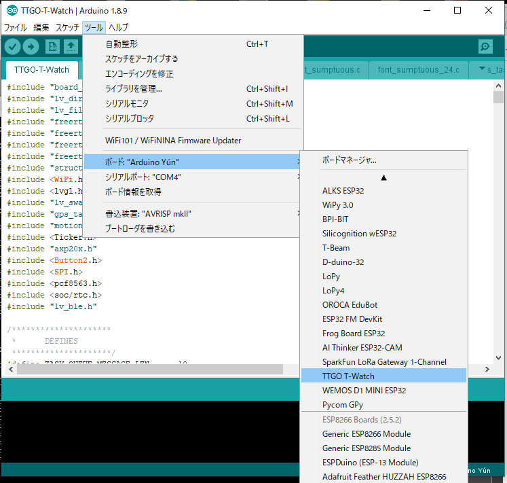Choose the ALKS ESP32 board
The image size is (507, 483).
(383, 191)
